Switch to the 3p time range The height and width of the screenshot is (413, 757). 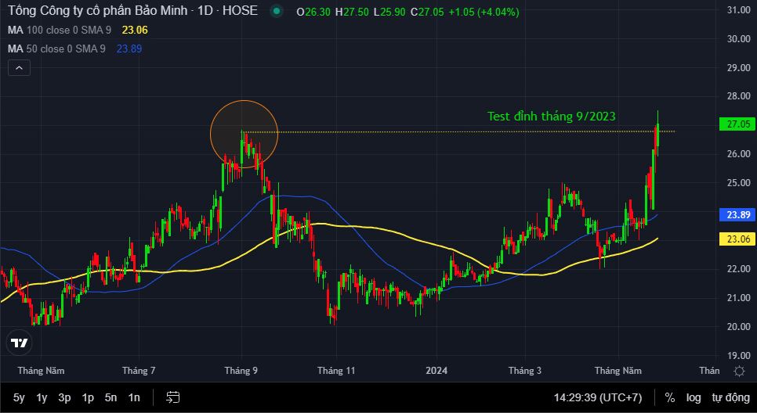[65, 397]
